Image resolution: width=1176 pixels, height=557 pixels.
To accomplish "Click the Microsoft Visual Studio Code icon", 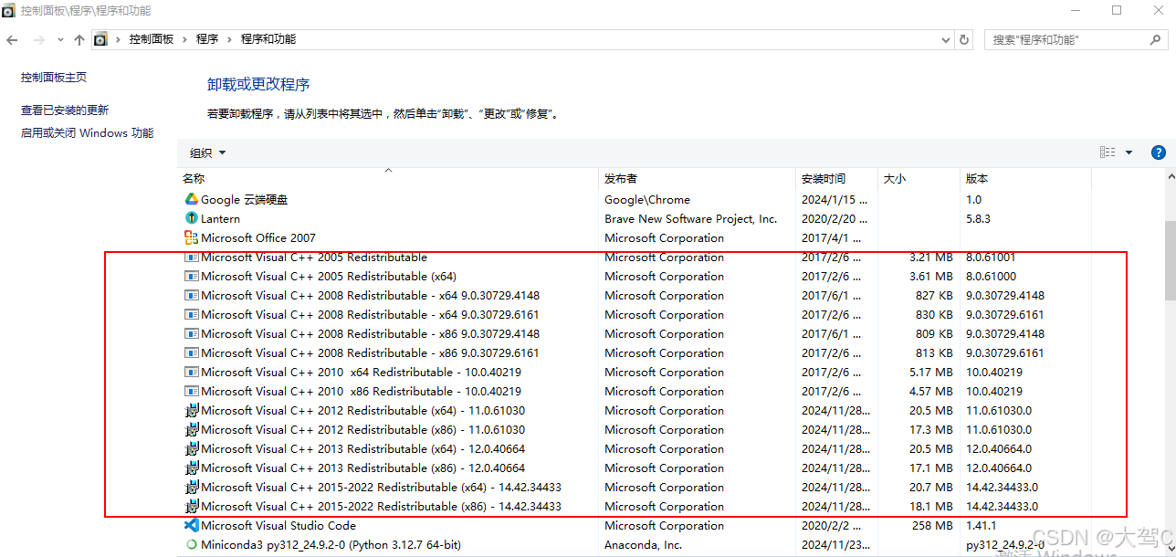I will tap(192, 525).
